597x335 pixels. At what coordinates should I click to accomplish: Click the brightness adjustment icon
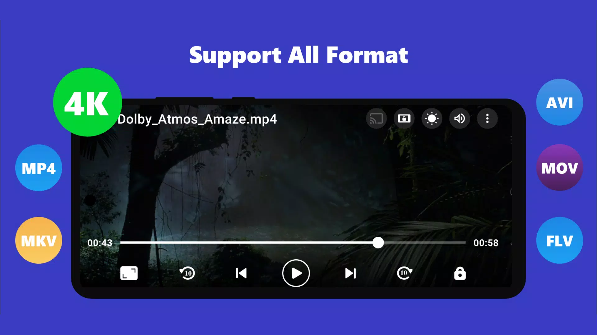click(x=431, y=118)
